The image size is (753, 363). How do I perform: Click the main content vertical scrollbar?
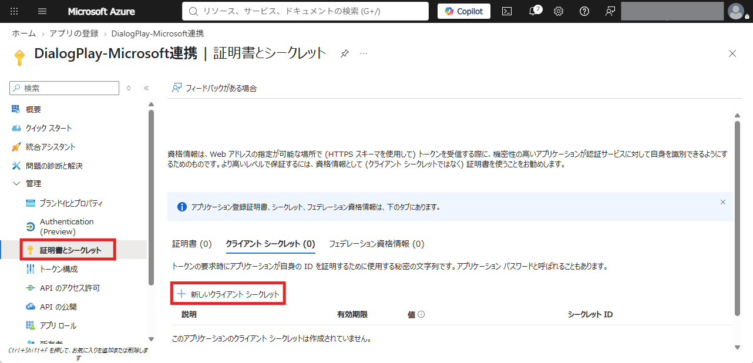point(737,217)
